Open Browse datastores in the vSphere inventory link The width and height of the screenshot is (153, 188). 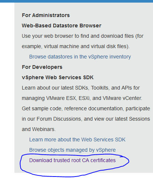click(x=80, y=57)
